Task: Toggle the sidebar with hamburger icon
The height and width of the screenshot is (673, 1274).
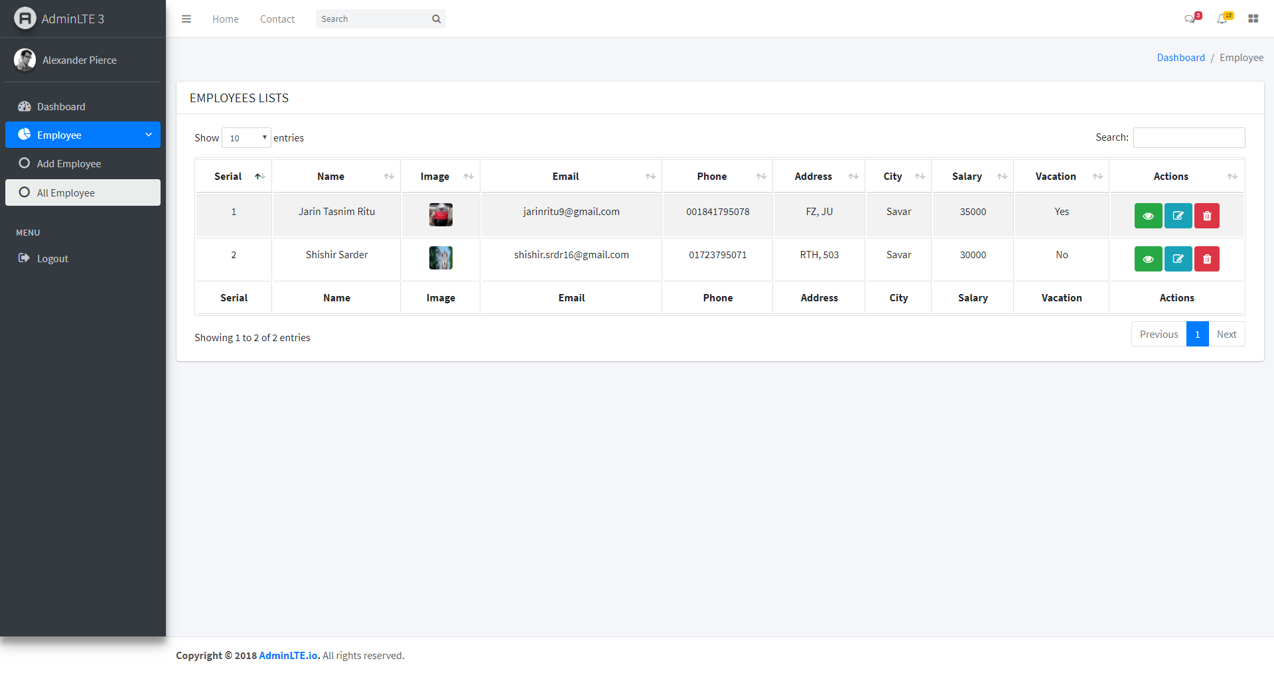Action: [186, 19]
